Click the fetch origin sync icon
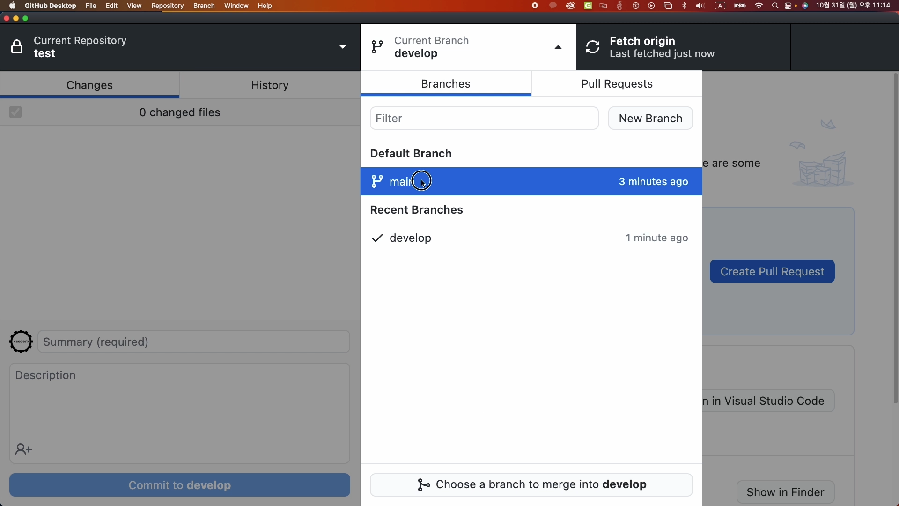 pos(593,47)
